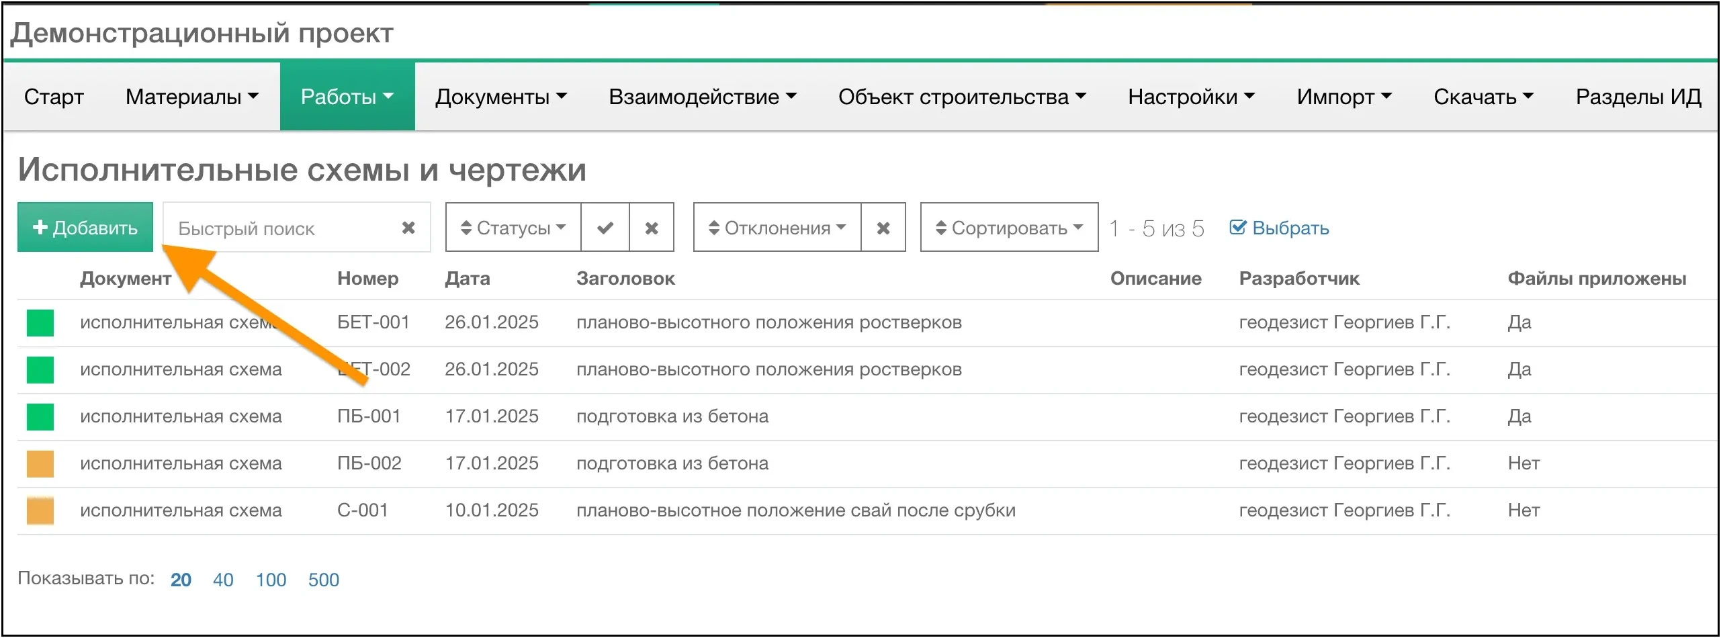Select the Старт menu item
This screenshot has width=1721, height=638.
click(53, 96)
